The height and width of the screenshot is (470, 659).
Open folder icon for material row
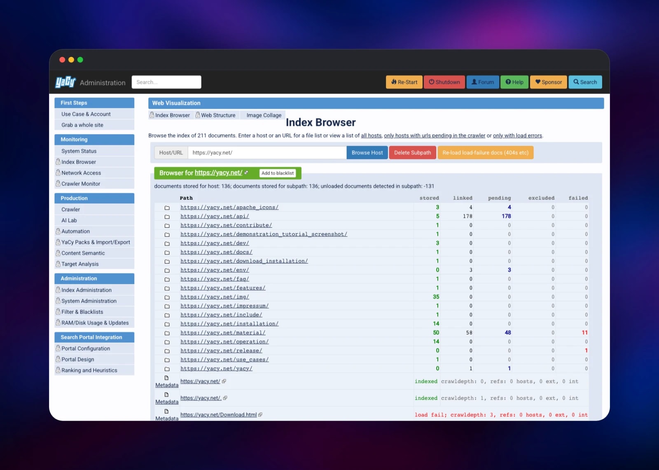click(x=167, y=333)
